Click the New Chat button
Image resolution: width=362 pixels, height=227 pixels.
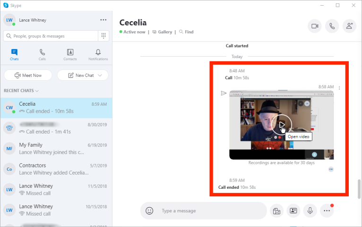(83, 75)
